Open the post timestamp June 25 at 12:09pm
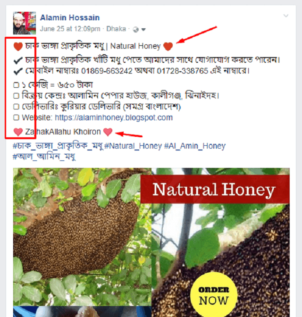The width and height of the screenshot is (302, 317). tap(70, 29)
